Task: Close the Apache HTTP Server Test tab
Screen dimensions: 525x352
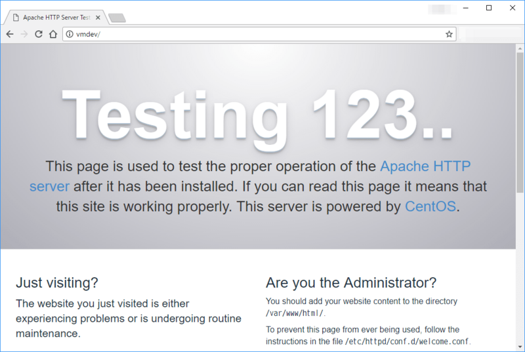Action: click(98, 18)
